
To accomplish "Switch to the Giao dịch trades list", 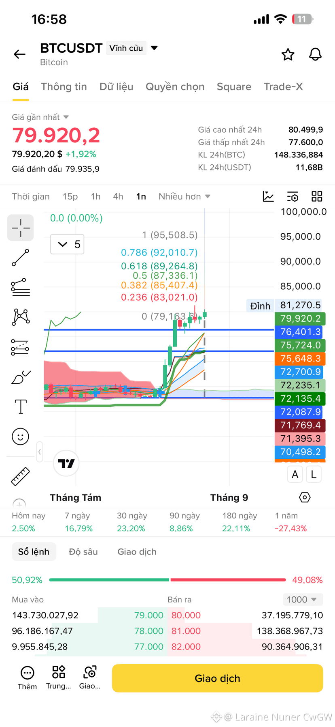I will (x=137, y=552).
